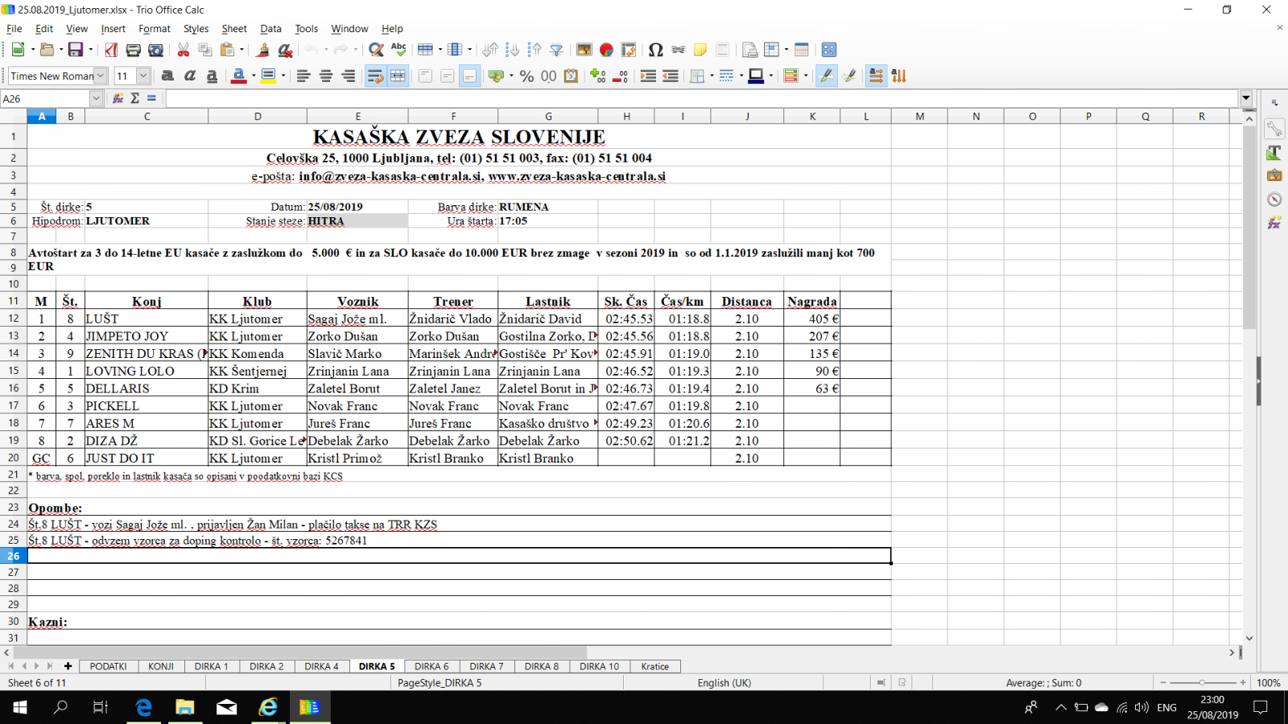Open the Times New Roman font dropdown

[101, 76]
